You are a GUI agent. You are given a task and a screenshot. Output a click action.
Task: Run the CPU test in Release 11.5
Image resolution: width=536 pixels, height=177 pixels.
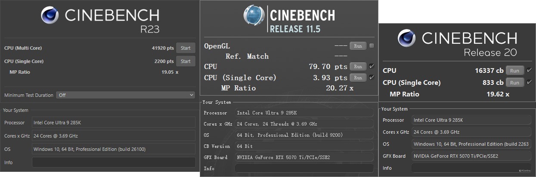pos(358,66)
